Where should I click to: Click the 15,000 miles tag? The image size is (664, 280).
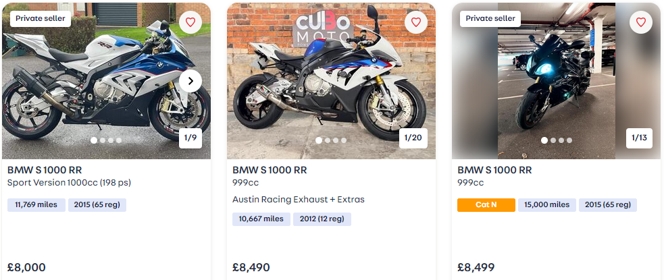pyautogui.click(x=546, y=205)
